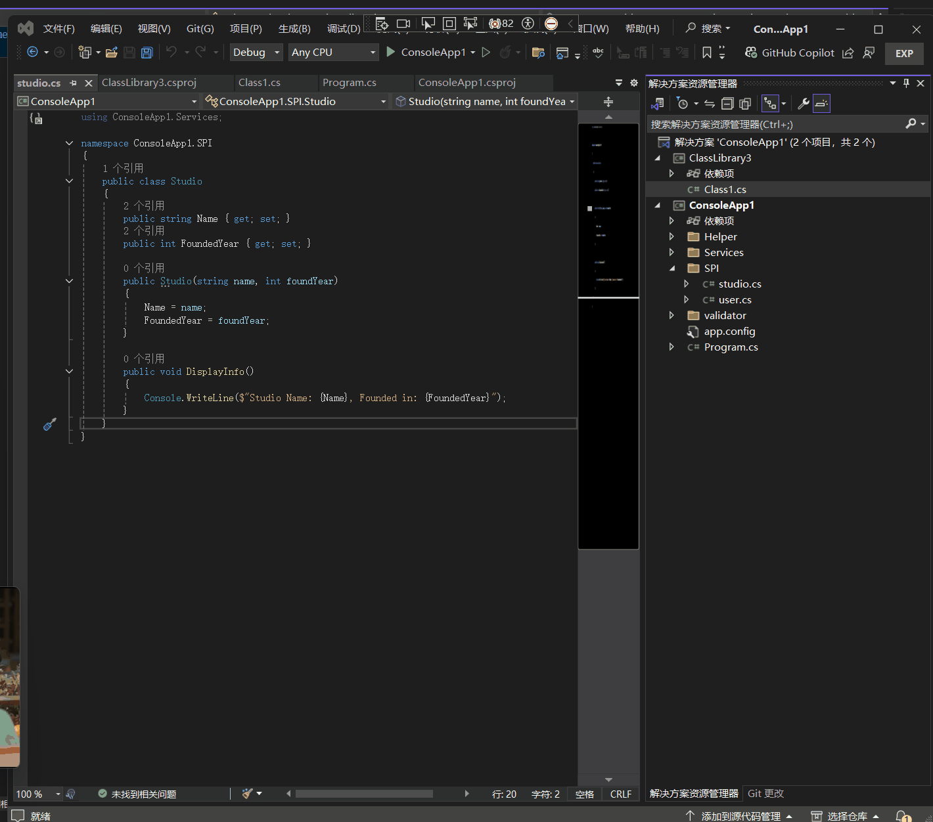Click the share icon beside GitHub Copilot

click(848, 53)
